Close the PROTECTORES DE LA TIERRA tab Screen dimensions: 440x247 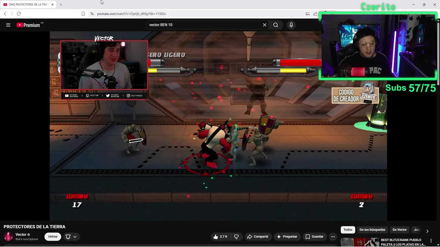tap(53, 4)
